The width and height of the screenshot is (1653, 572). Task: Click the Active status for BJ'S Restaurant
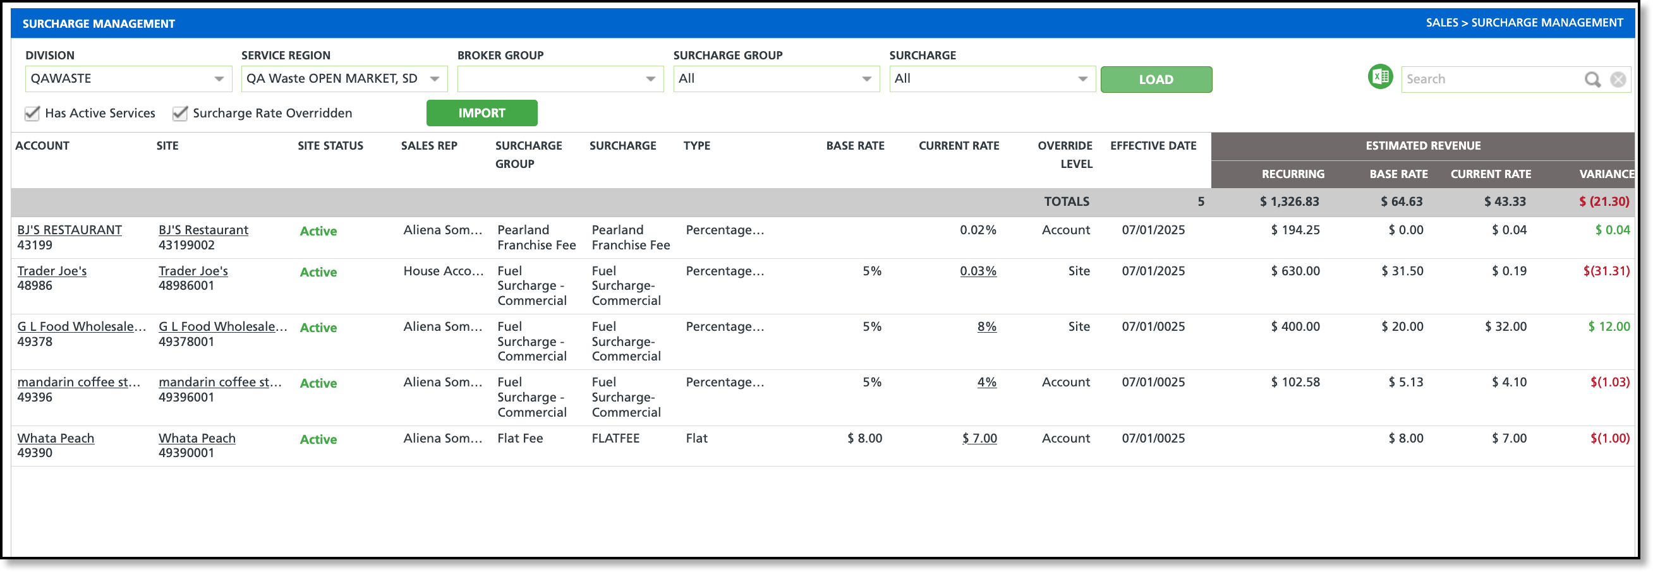coord(318,232)
